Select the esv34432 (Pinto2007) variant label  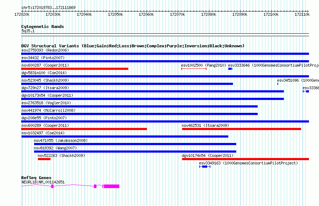click(43, 58)
